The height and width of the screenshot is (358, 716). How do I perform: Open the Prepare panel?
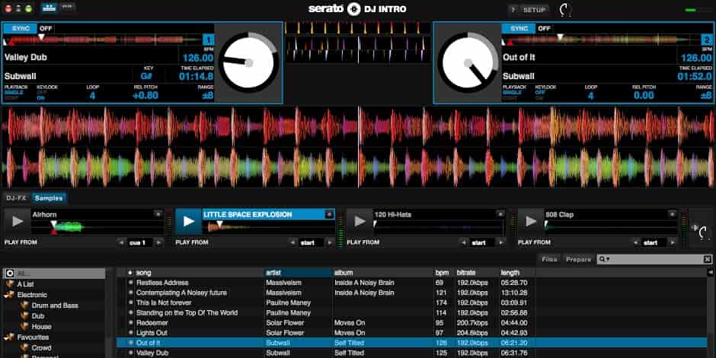[x=579, y=259]
